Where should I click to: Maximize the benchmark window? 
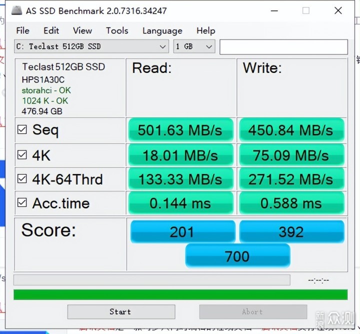point(306,10)
